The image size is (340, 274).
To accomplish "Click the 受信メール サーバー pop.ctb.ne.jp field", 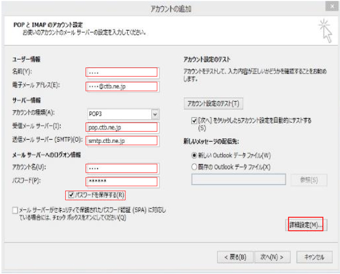I will (122, 128).
